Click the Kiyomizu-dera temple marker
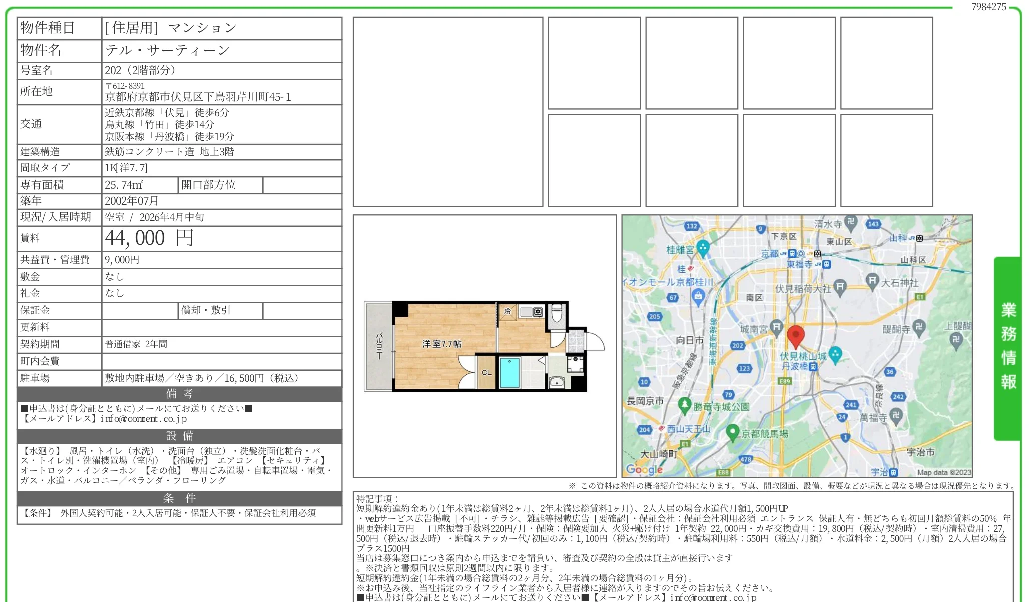The height and width of the screenshot is (602, 1029). coord(851,222)
